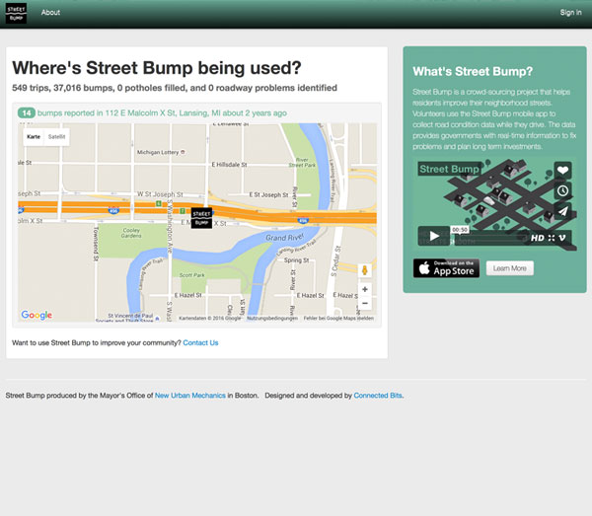Click the Street Bump video title text
The image size is (592, 516).
449,169
